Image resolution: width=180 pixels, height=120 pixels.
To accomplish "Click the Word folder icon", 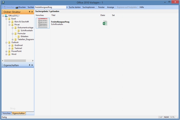I will coord(9,54).
